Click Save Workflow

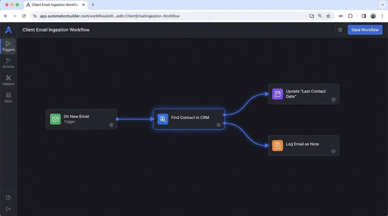pos(365,30)
